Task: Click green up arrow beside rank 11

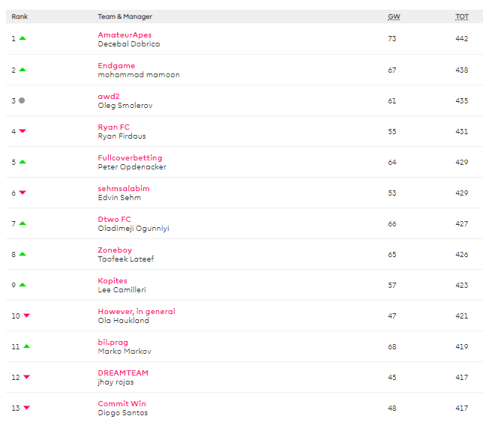Action: click(26, 346)
